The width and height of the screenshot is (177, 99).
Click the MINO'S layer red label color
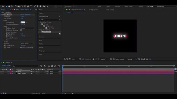[11, 71]
